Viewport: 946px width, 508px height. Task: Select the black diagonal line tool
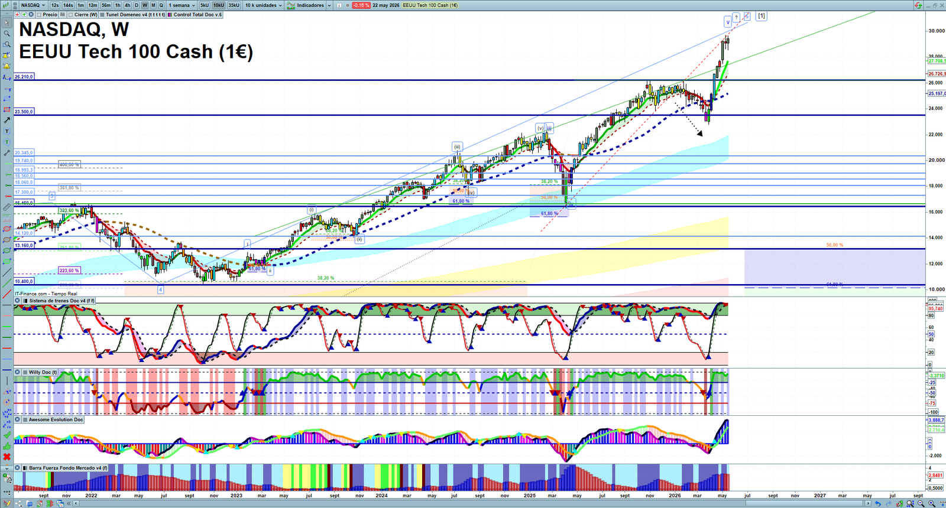7,272
